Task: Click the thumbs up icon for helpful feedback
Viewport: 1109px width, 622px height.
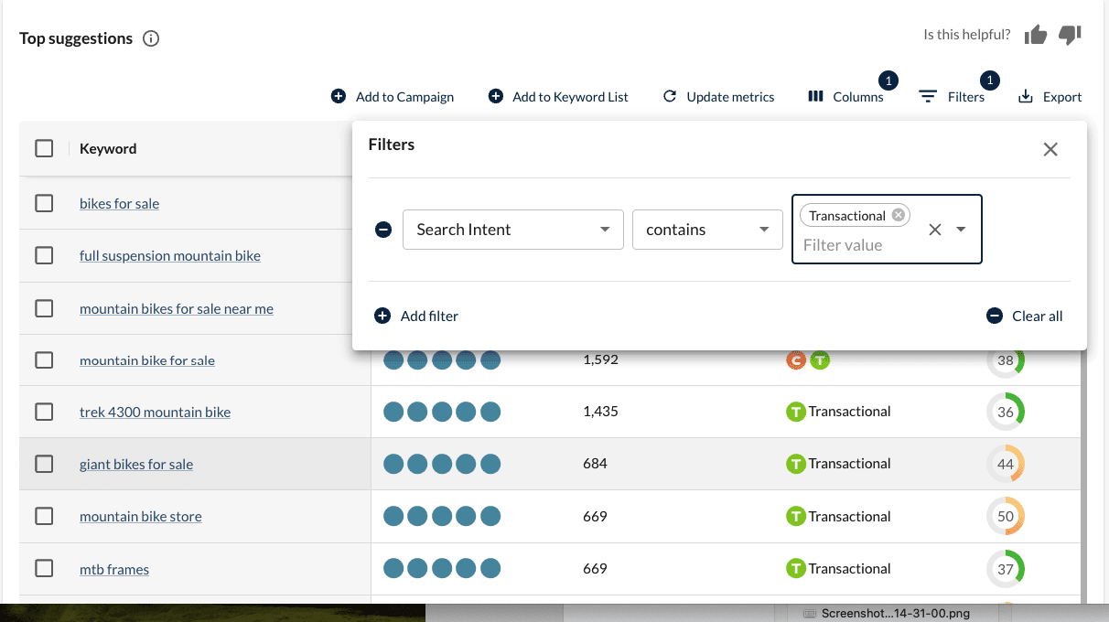Action: click(1035, 34)
